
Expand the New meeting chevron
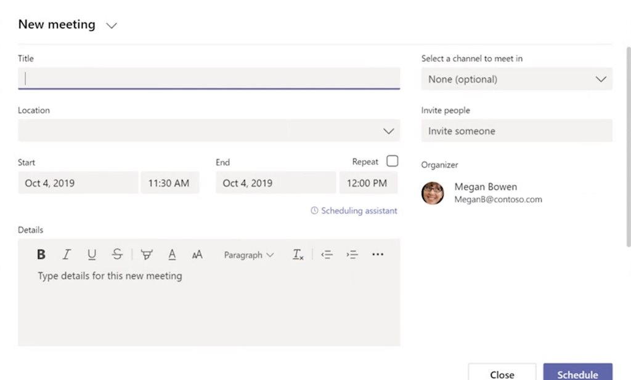click(x=112, y=25)
